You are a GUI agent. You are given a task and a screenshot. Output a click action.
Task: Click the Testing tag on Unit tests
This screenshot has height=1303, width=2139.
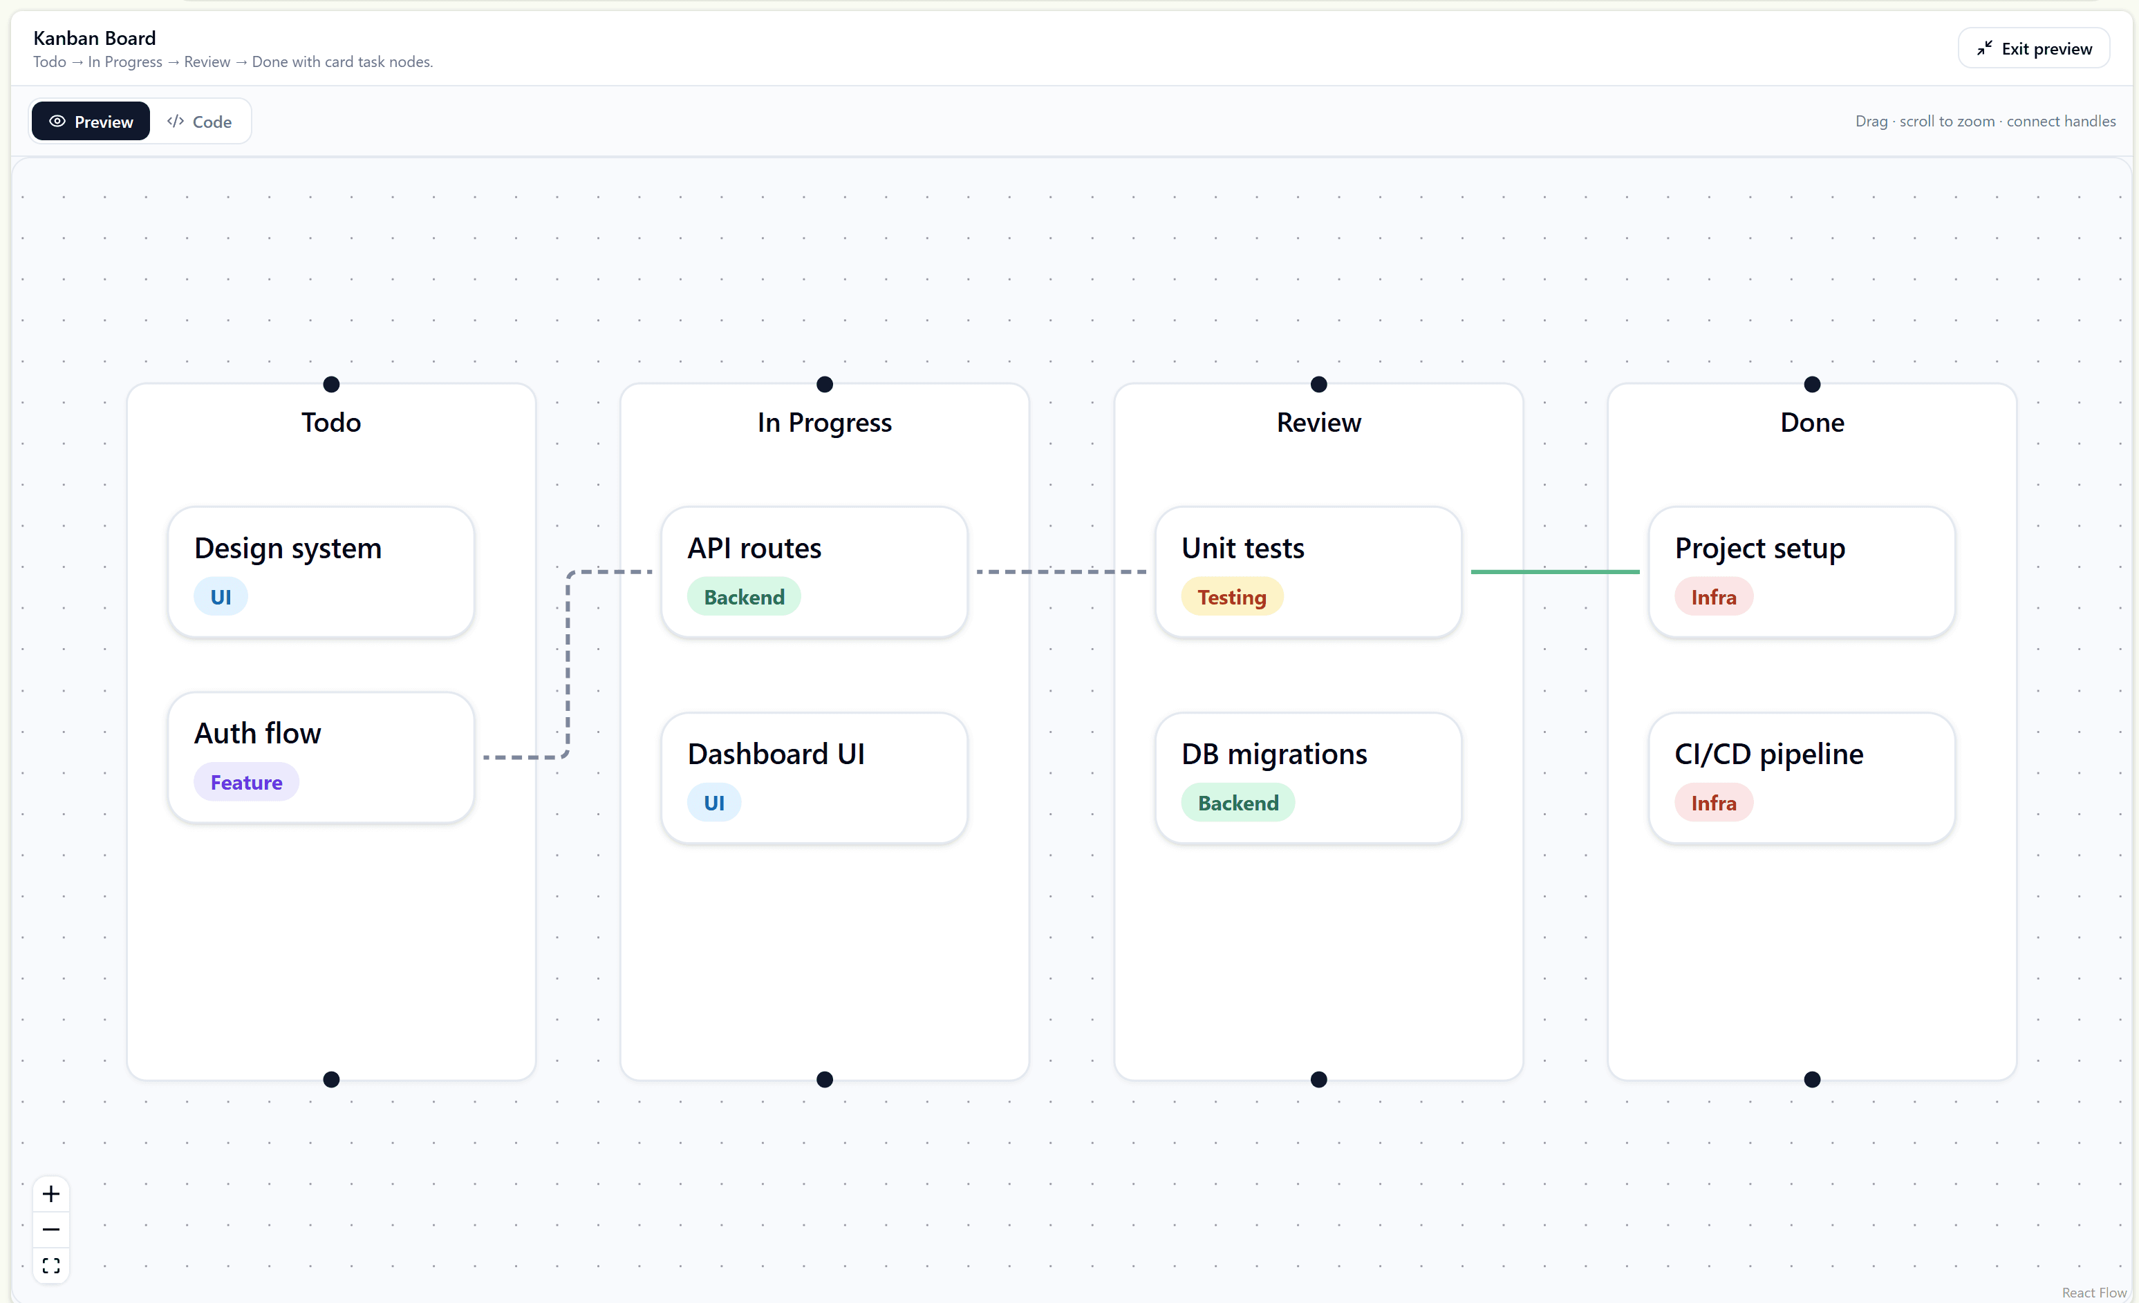click(1232, 597)
